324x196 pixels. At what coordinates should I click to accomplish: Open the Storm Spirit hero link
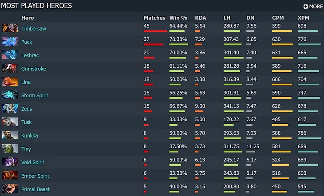click(x=35, y=96)
